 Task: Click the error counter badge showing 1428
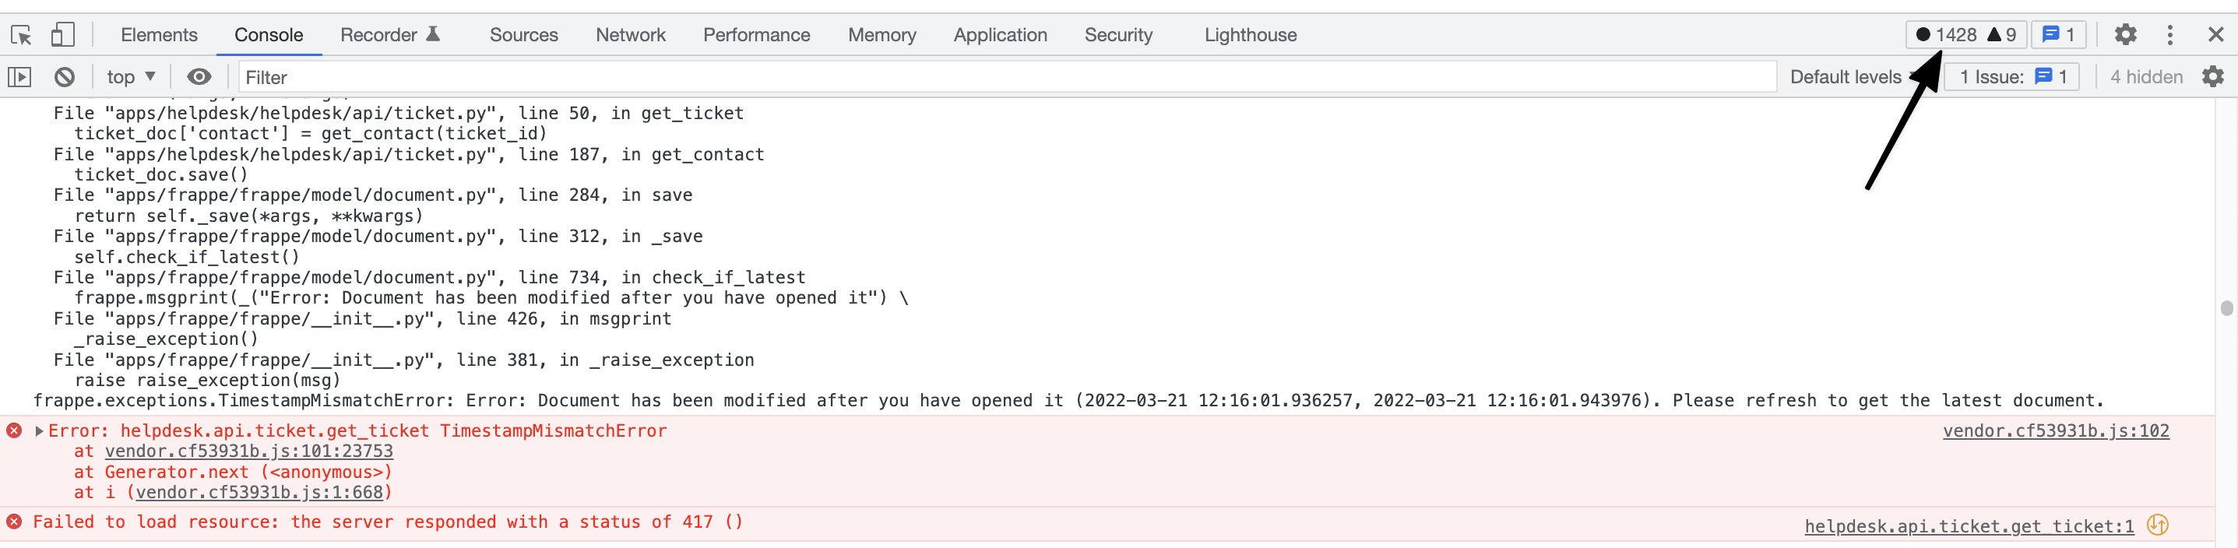point(1955,35)
